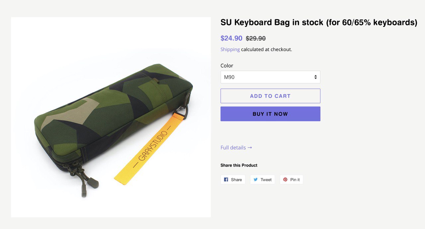Click the SU Keyboard Bag product title

319,23
